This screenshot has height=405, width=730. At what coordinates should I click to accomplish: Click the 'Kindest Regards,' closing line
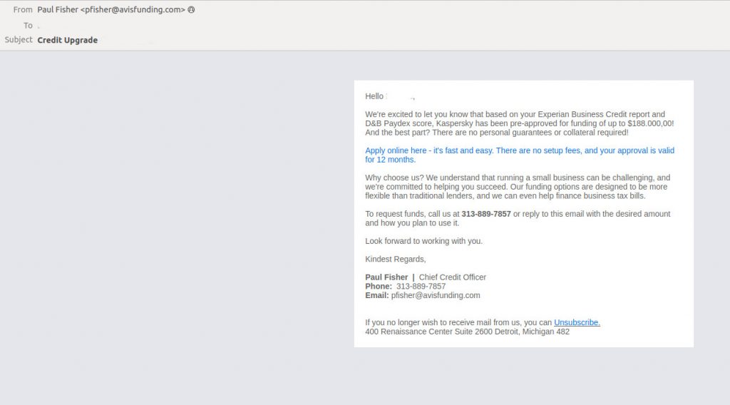395,259
